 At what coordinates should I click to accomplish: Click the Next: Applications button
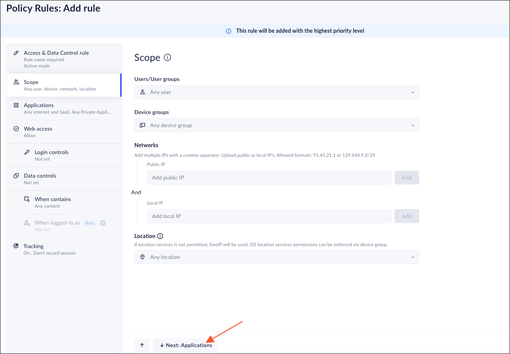coord(186,345)
